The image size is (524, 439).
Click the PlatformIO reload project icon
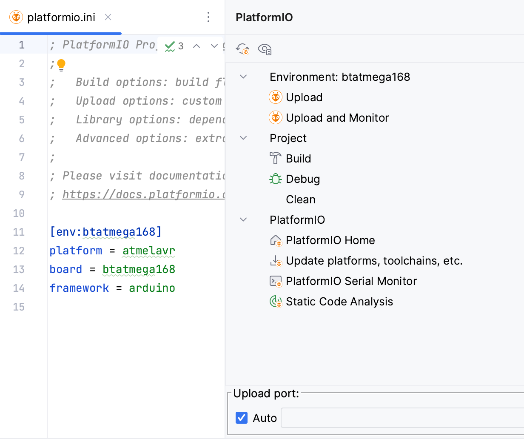click(243, 49)
